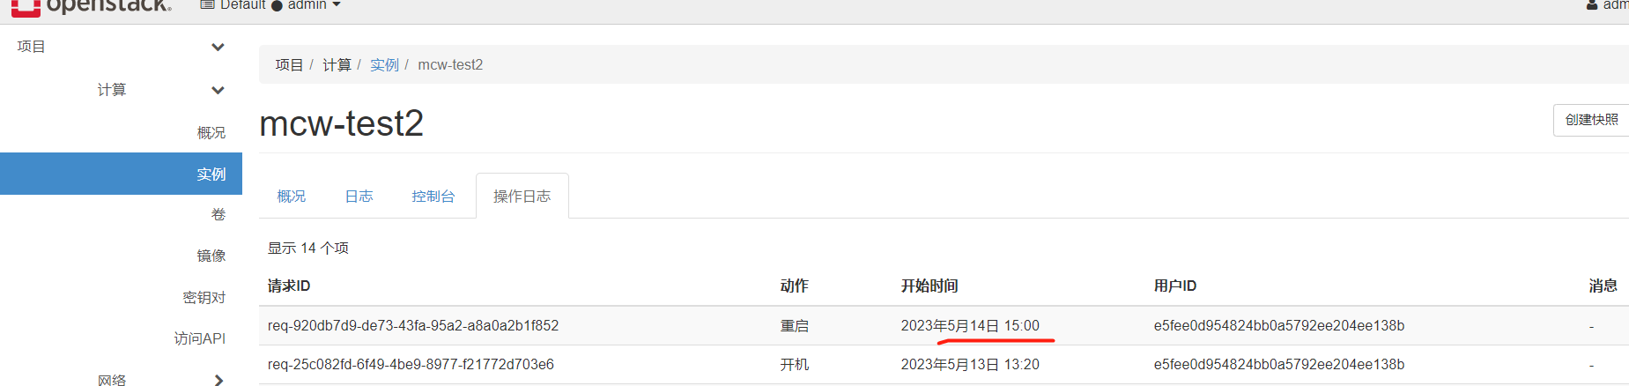Switch to the 控制台 tab

[x=433, y=196]
